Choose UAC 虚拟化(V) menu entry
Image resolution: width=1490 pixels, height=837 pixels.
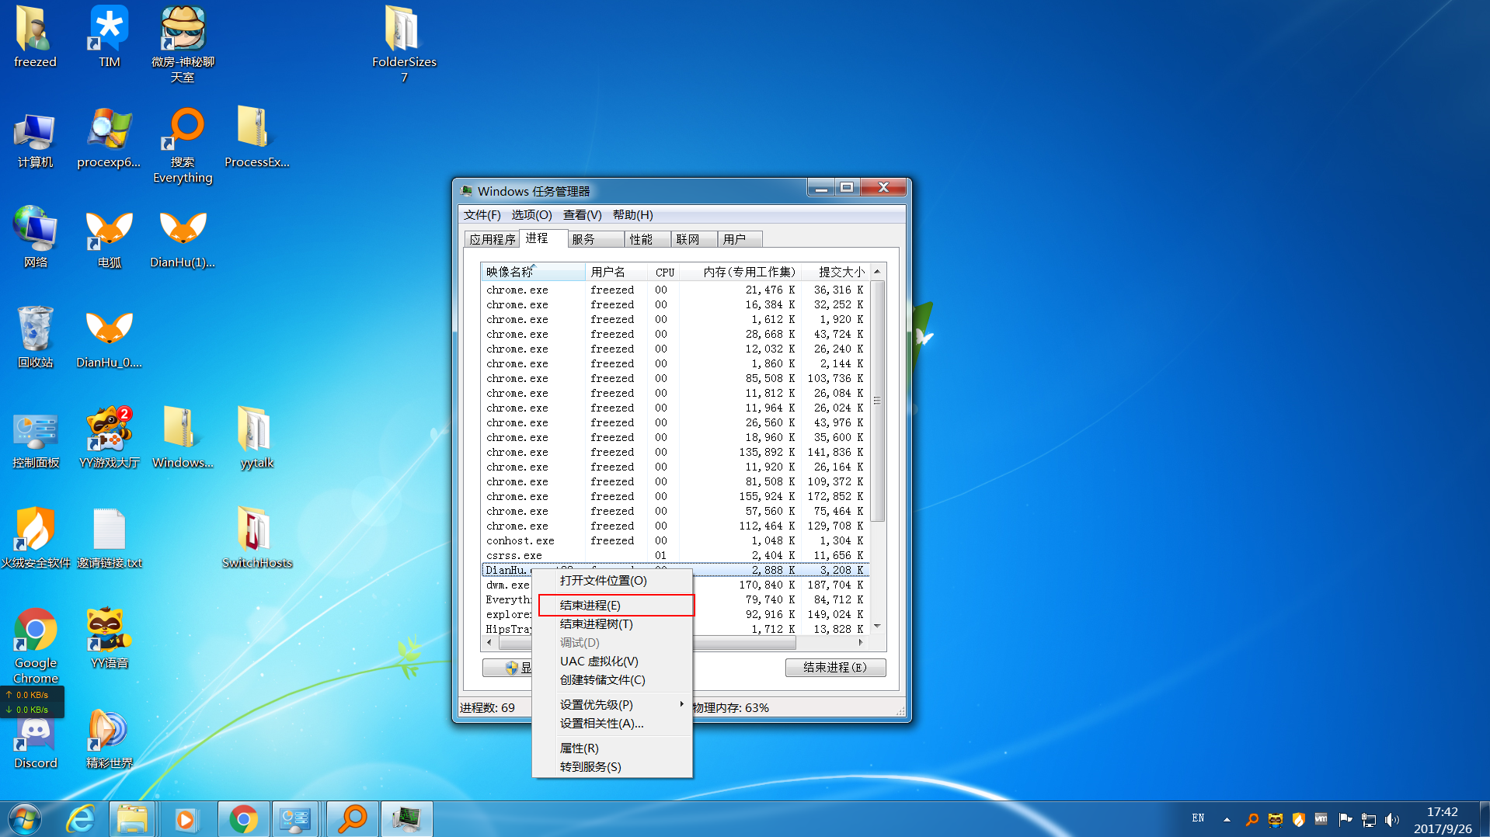point(612,662)
